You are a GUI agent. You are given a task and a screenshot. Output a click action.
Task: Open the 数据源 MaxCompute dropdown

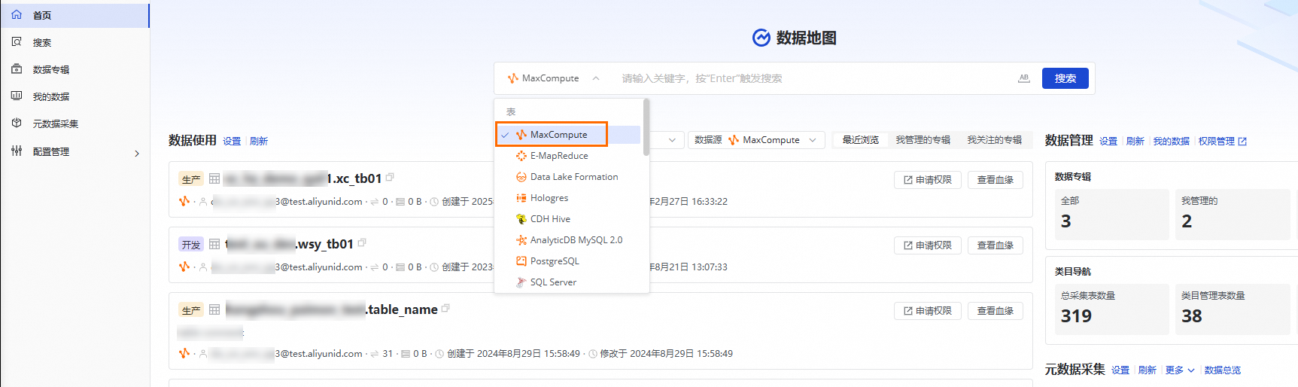click(756, 140)
